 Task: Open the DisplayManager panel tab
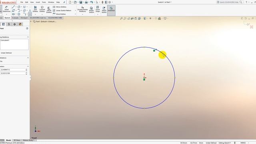click(x=20, y=24)
